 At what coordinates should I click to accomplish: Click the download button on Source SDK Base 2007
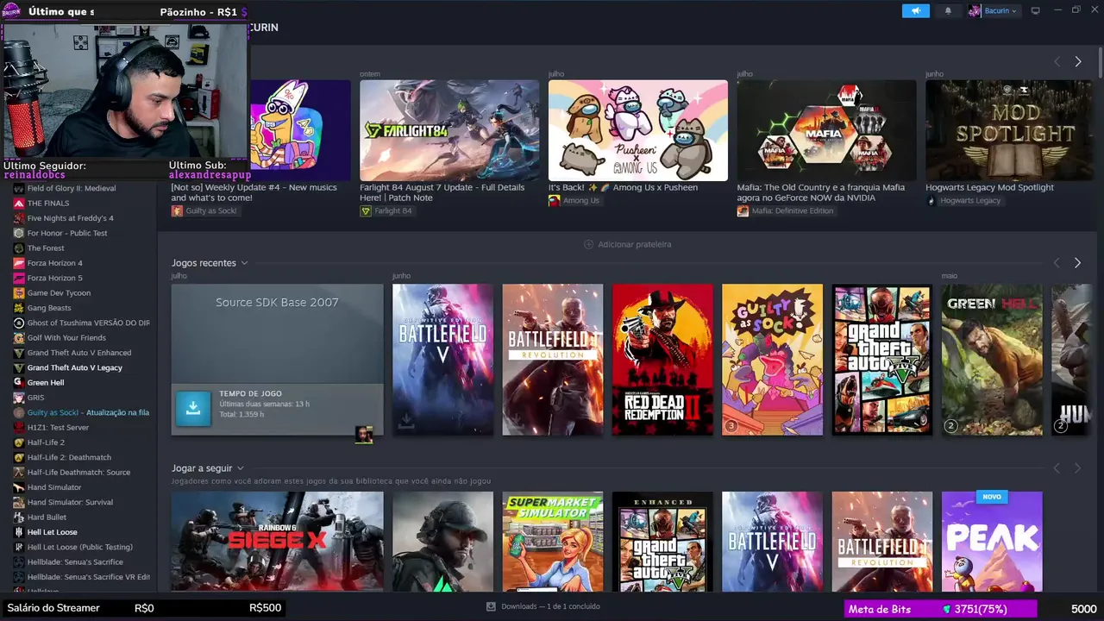tap(193, 409)
